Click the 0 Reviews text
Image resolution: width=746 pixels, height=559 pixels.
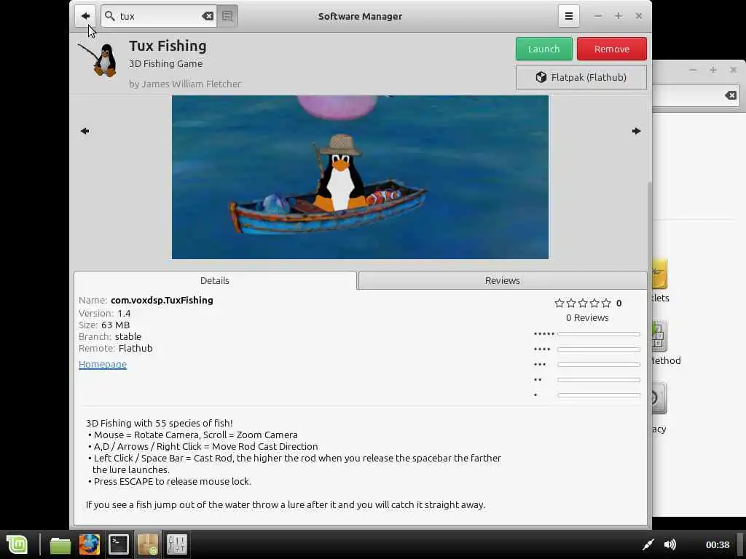(x=587, y=317)
